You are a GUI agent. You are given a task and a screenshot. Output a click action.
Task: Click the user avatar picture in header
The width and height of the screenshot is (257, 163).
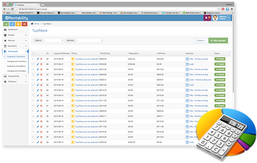coord(215,18)
